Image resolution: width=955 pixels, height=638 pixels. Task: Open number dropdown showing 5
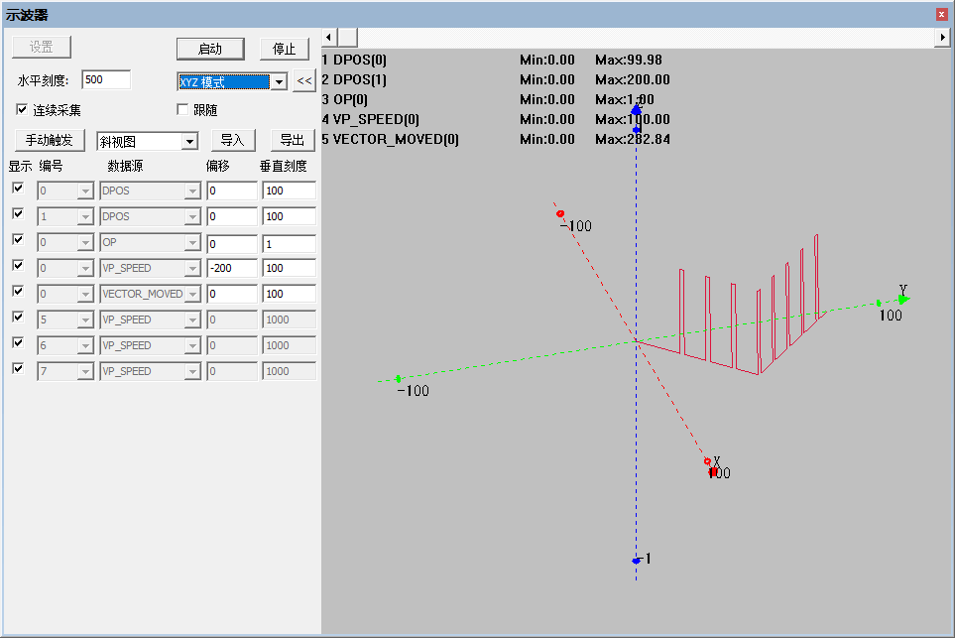(85, 319)
